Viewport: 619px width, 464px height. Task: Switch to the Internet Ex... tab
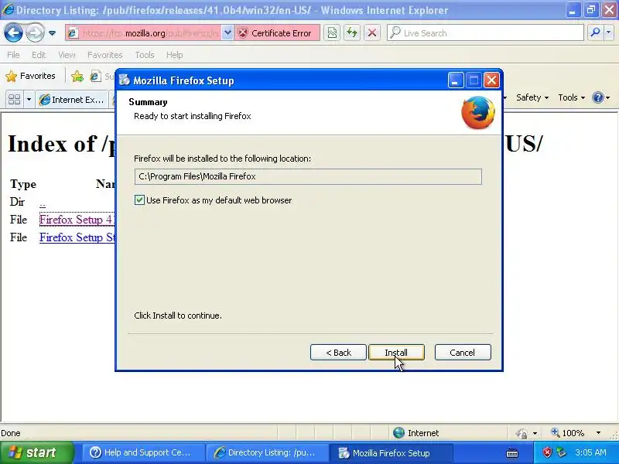click(x=72, y=100)
